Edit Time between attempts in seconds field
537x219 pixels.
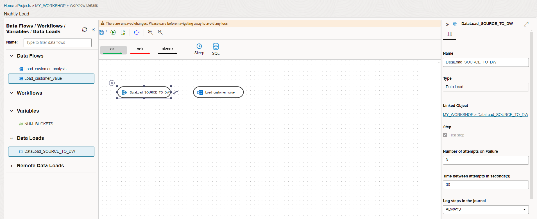[x=486, y=185]
